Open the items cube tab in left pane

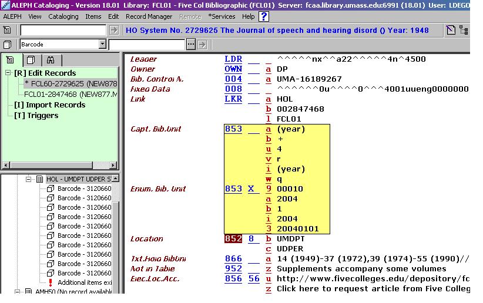click(x=31, y=60)
